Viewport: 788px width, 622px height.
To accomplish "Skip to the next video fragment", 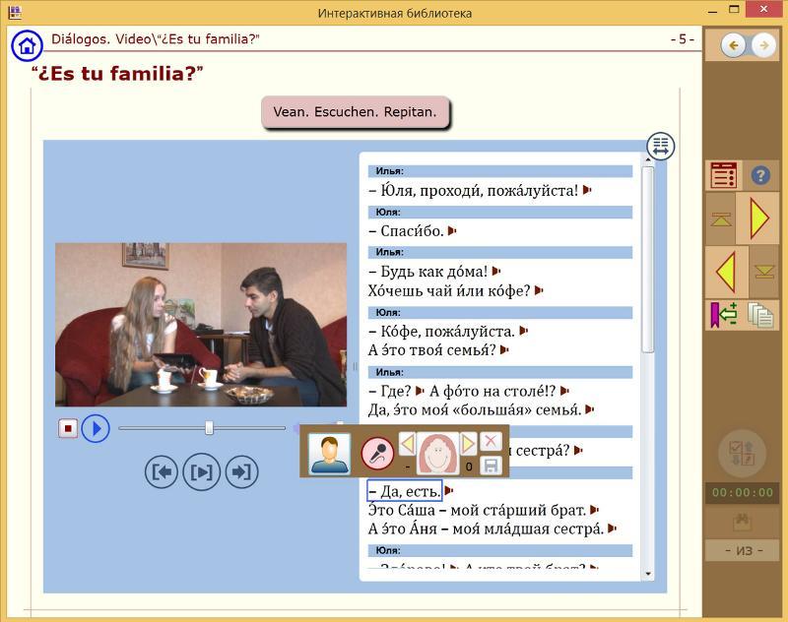I will [x=240, y=472].
